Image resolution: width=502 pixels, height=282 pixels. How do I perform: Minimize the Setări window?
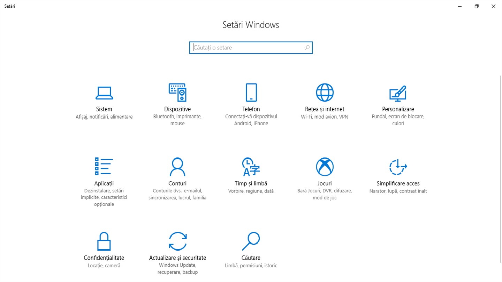point(460,6)
